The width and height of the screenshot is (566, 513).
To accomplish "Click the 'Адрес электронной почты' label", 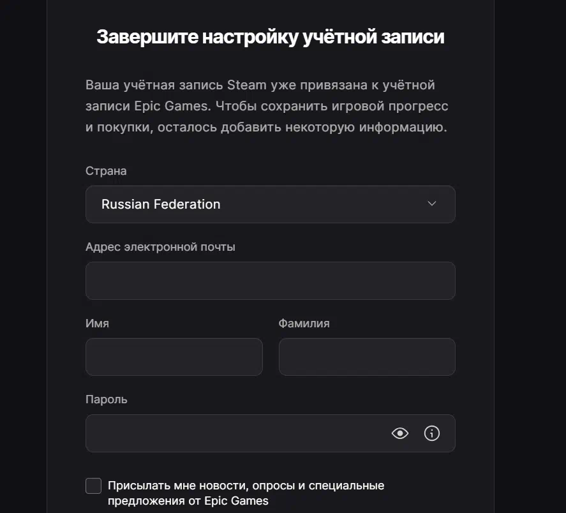I will point(160,247).
